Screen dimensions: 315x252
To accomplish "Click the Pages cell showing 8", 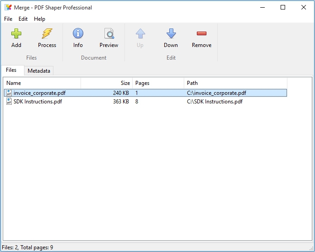I will pyautogui.click(x=137, y=102).
